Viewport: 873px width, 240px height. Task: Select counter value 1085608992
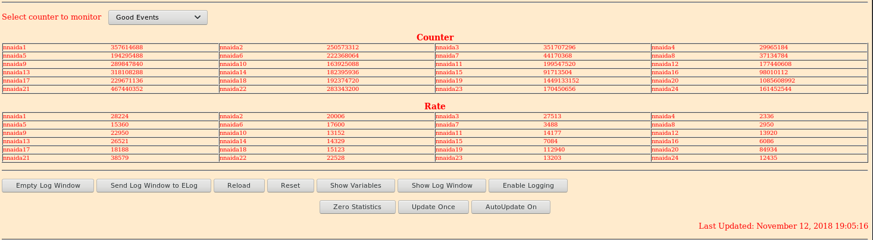pyautogui.click(x=777, y=81)
